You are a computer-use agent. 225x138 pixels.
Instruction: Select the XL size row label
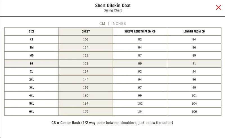point(31,72)
